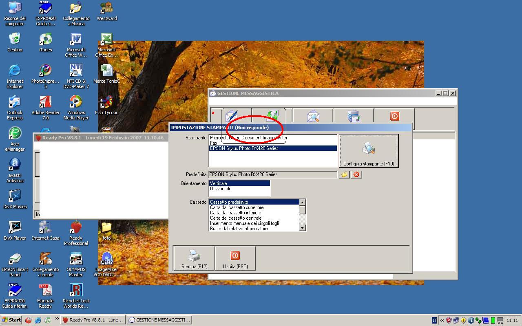Image resolution: width=522 pixels, height=326 pixels.
Task: Click Configura stampante (F10) button
Action: (x=369, y=151)
